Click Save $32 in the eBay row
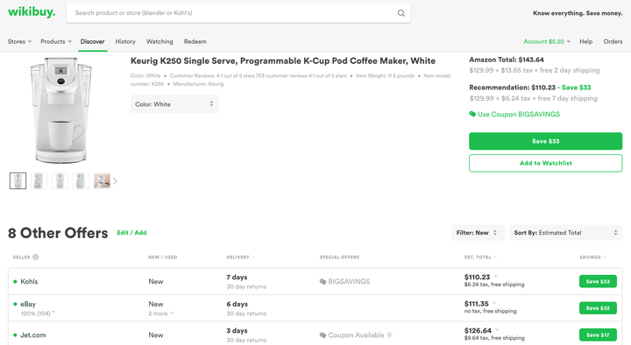The height and width of the screenshot is (345, 631). pyautogui.click(x=598, y=308)
